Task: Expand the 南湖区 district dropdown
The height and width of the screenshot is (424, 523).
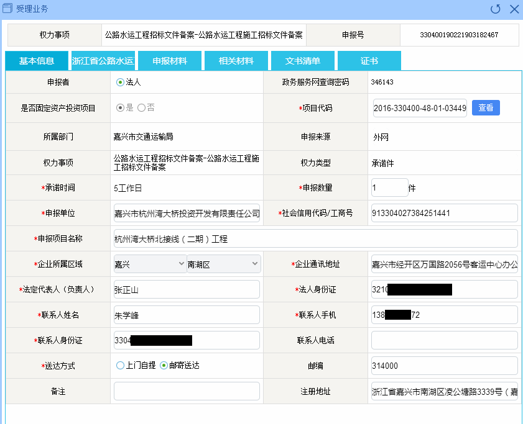Action: coord(223,264)
